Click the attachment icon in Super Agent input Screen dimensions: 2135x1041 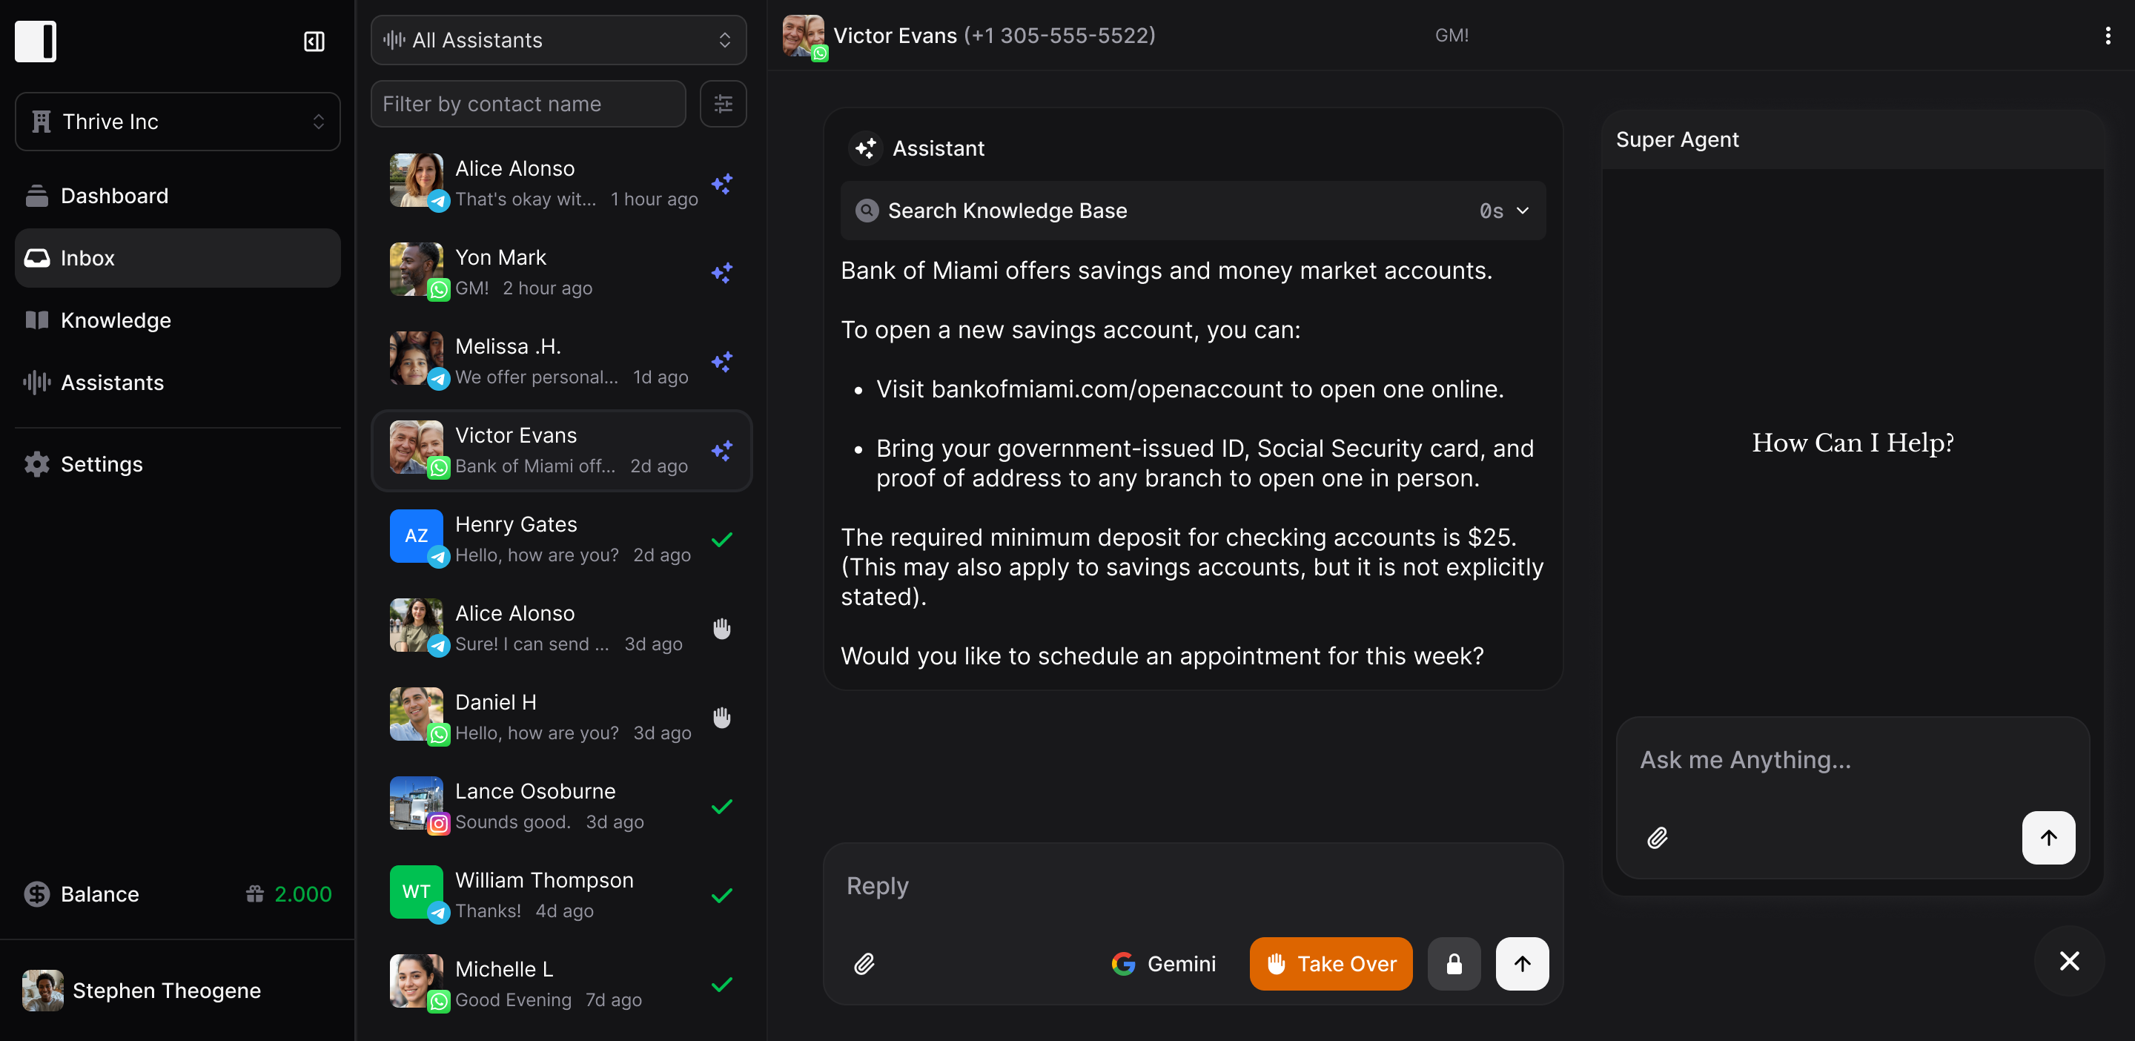(1658, 837)
